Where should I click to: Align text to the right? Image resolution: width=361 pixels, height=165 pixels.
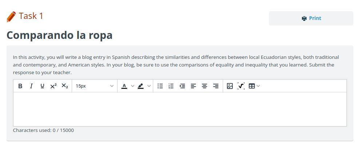[x=216, y=86]
